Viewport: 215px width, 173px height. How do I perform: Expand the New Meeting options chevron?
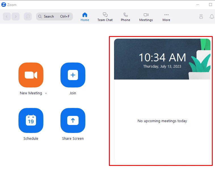(x=46, y=93)
